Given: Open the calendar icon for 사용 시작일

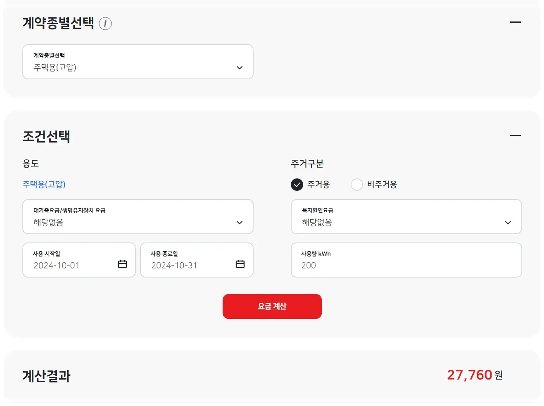Looking at the screenshot, I should tap(122, 264).
